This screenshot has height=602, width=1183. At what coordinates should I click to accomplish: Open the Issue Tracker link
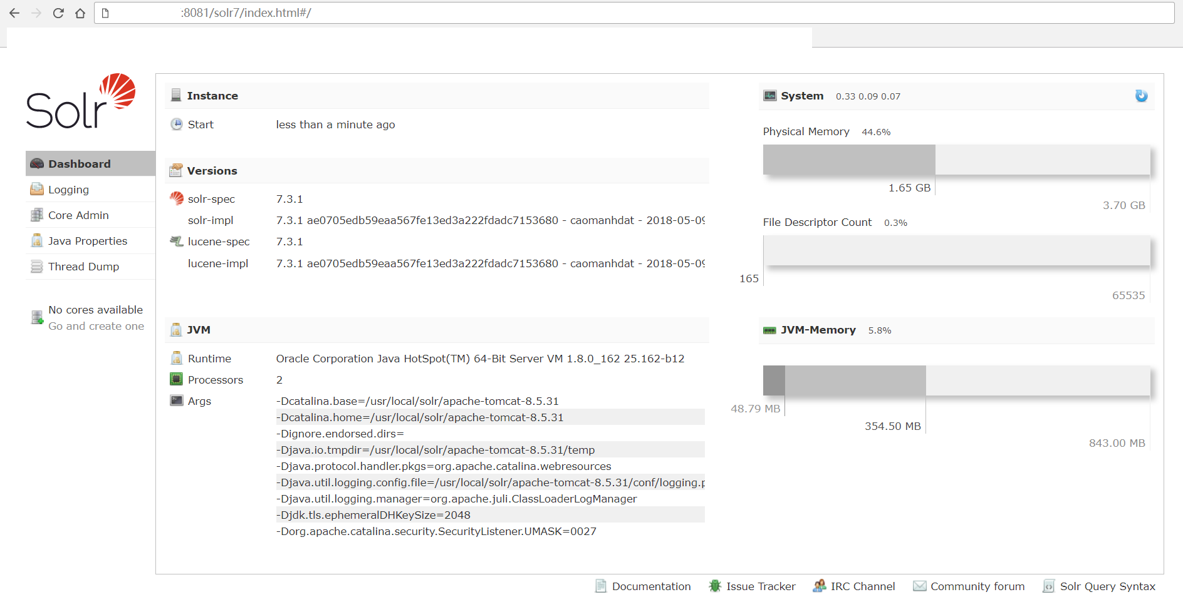[761, 586]
